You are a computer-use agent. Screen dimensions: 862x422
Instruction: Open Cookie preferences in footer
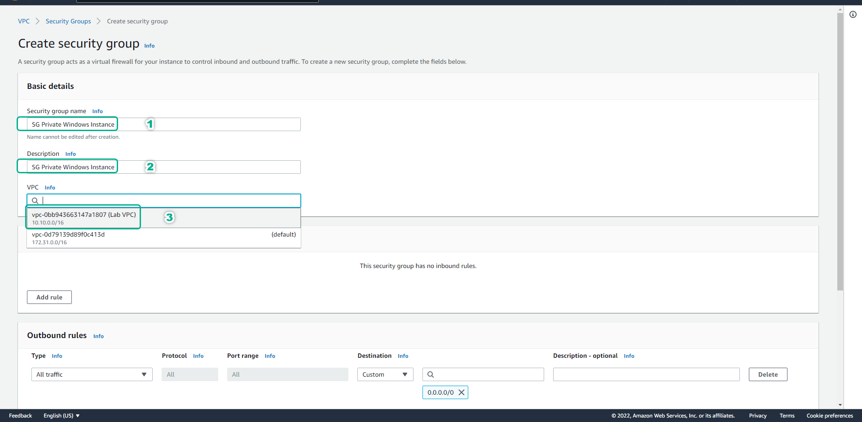(829, 416)
